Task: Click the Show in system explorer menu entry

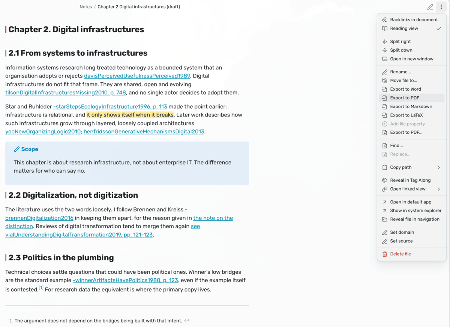Action: (412, 211)
